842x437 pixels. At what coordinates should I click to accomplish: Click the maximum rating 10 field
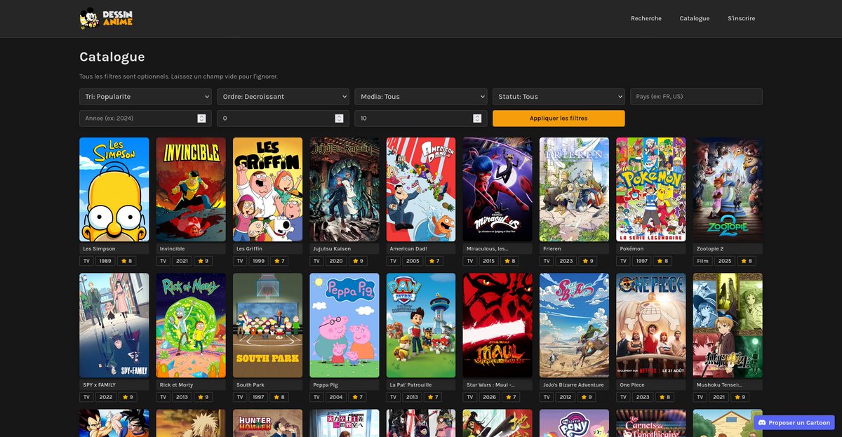coord(420,119)
